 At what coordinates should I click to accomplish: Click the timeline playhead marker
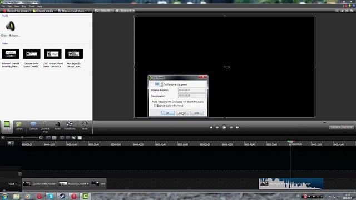tap(290, 142)
